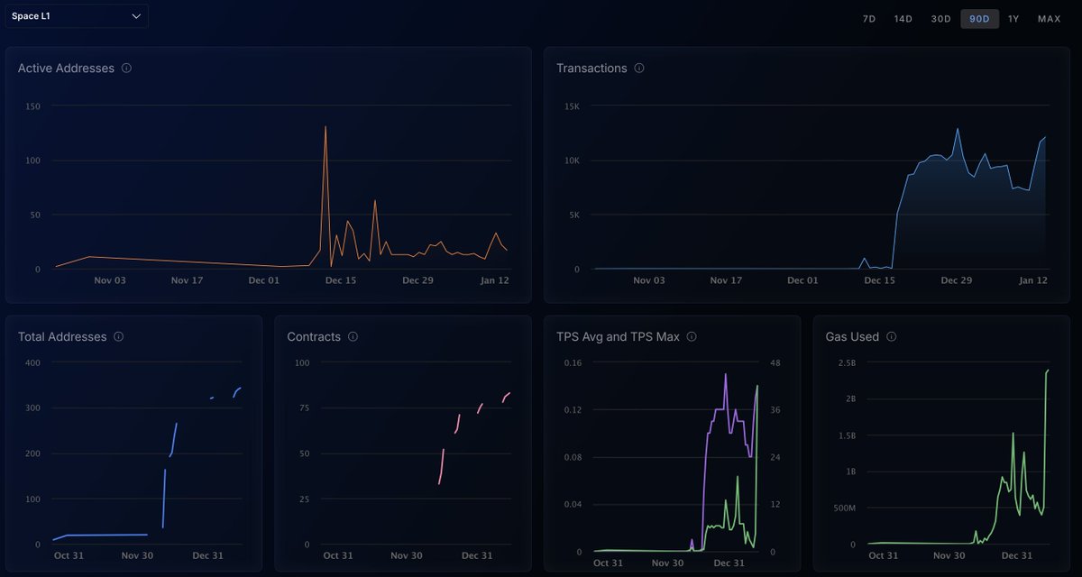
Task: Open the Total Addresses info tooltip icon
Action: [x=118, y=337]
